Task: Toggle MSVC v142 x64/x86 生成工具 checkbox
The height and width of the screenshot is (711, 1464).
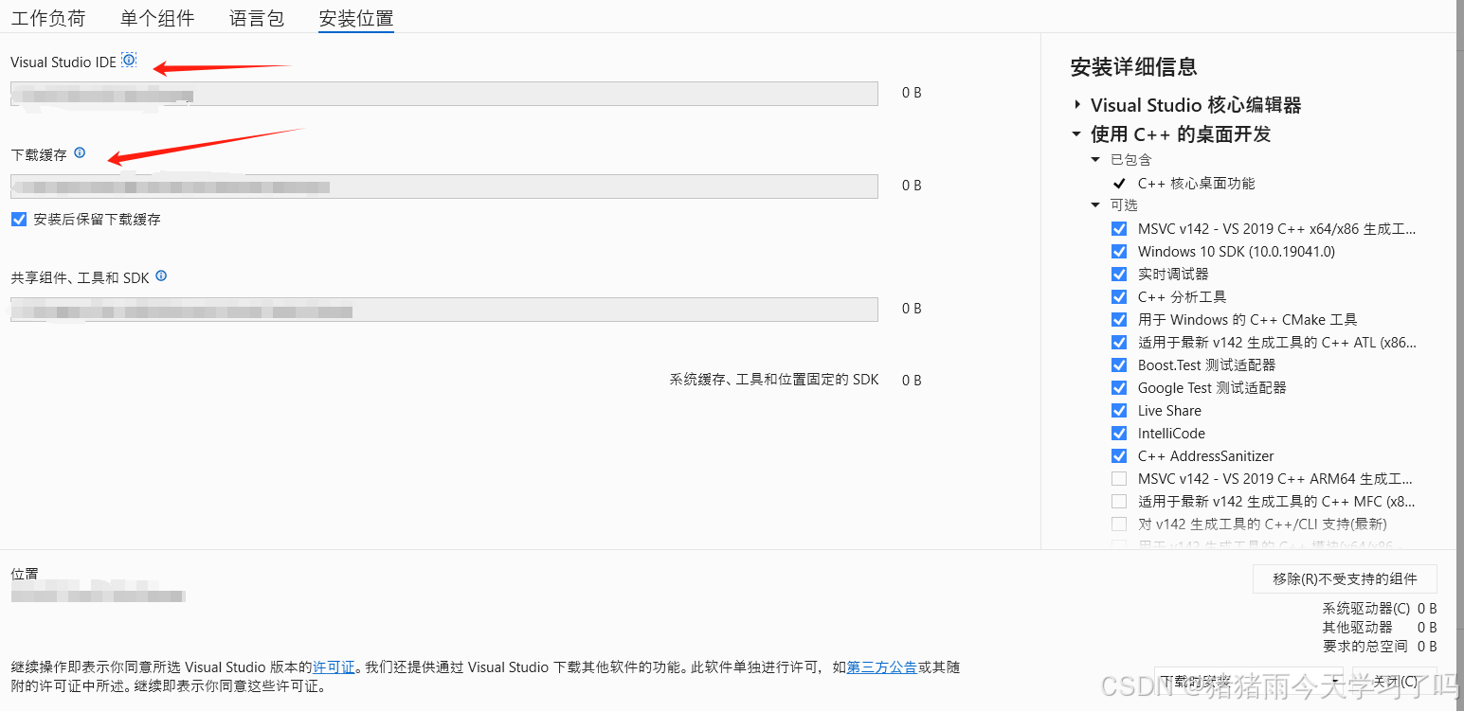Action: coord(1119,229)
